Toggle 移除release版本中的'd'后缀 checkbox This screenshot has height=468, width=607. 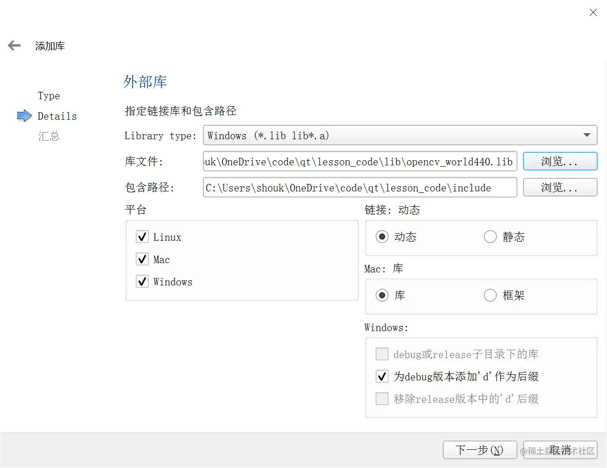[x=382, y=399]
